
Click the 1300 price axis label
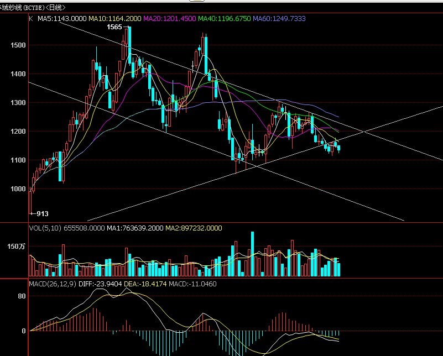18,103
